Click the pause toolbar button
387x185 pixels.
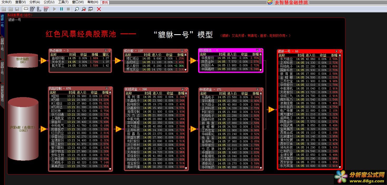click(x=61, y=9)
